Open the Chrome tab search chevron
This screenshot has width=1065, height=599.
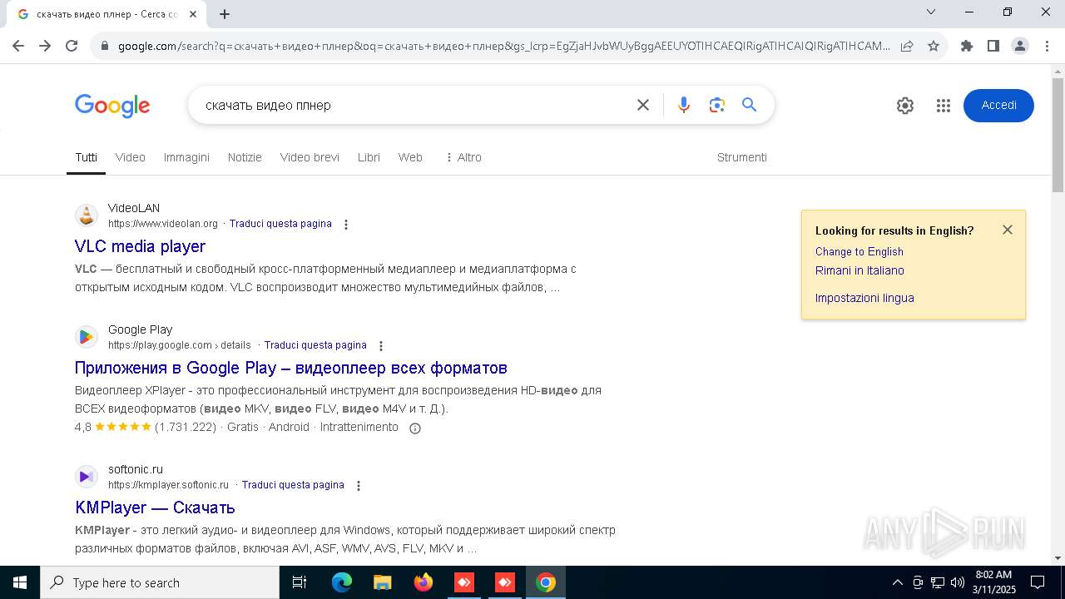tap(931, 12)
